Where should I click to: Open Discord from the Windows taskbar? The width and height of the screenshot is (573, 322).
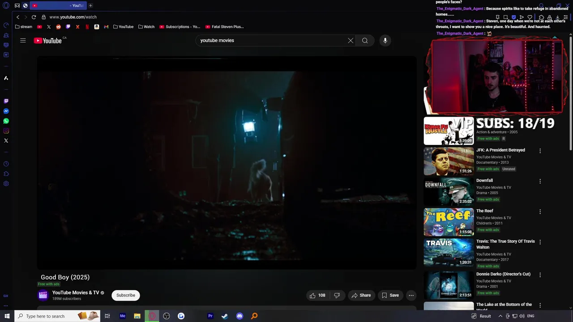click(239, 316)
